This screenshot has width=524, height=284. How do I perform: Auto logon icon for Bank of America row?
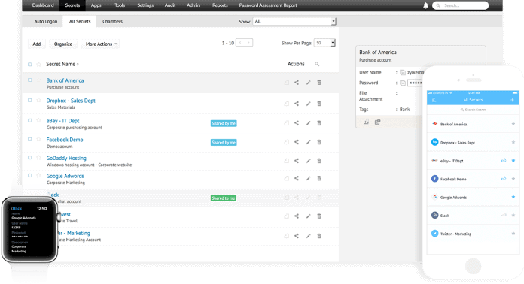286,83
